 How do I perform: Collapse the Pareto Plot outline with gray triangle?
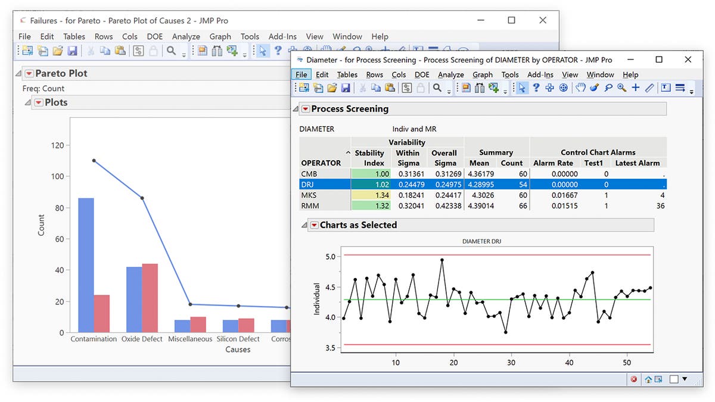[x=18, y=73]
